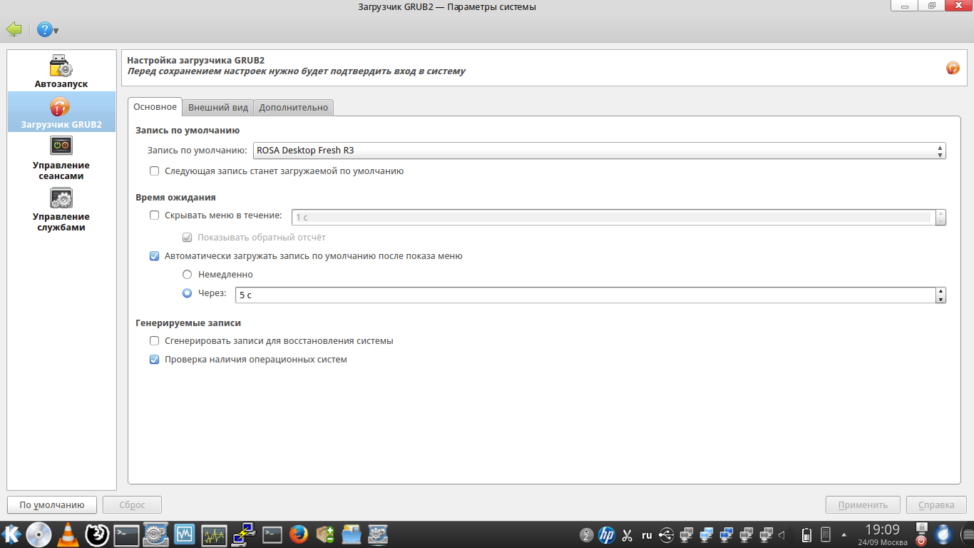The height and width of the screenshot is (548, 974).
Task: Uncheck Проверка наличия операционных систем
Action: click(x=154, y=360)
